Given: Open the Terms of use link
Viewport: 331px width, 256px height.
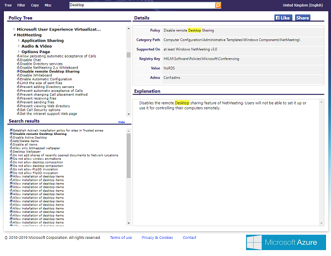Looking at the screenshot, I should coord(121,238).
